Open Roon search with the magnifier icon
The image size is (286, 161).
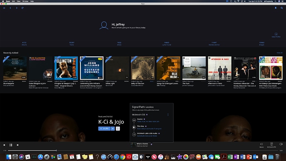click(x=281, y=8)
